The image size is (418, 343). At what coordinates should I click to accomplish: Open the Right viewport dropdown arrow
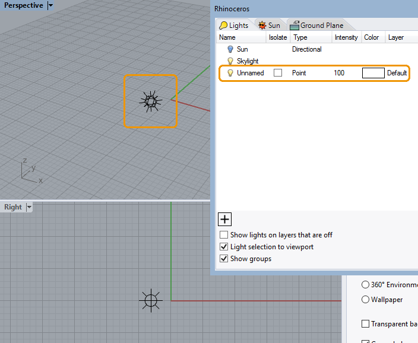(29, 207)
